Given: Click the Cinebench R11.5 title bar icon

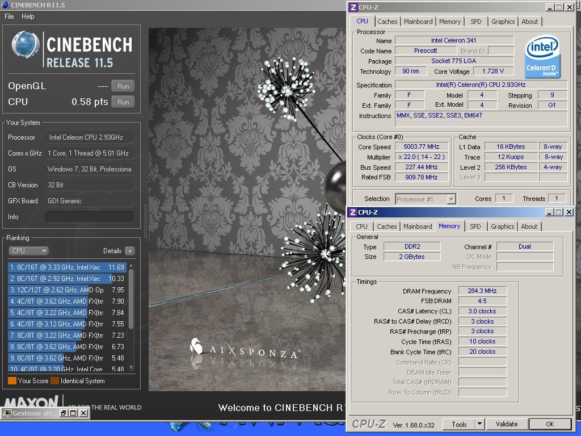Looking at the screenshot, I should pos(6,5).
